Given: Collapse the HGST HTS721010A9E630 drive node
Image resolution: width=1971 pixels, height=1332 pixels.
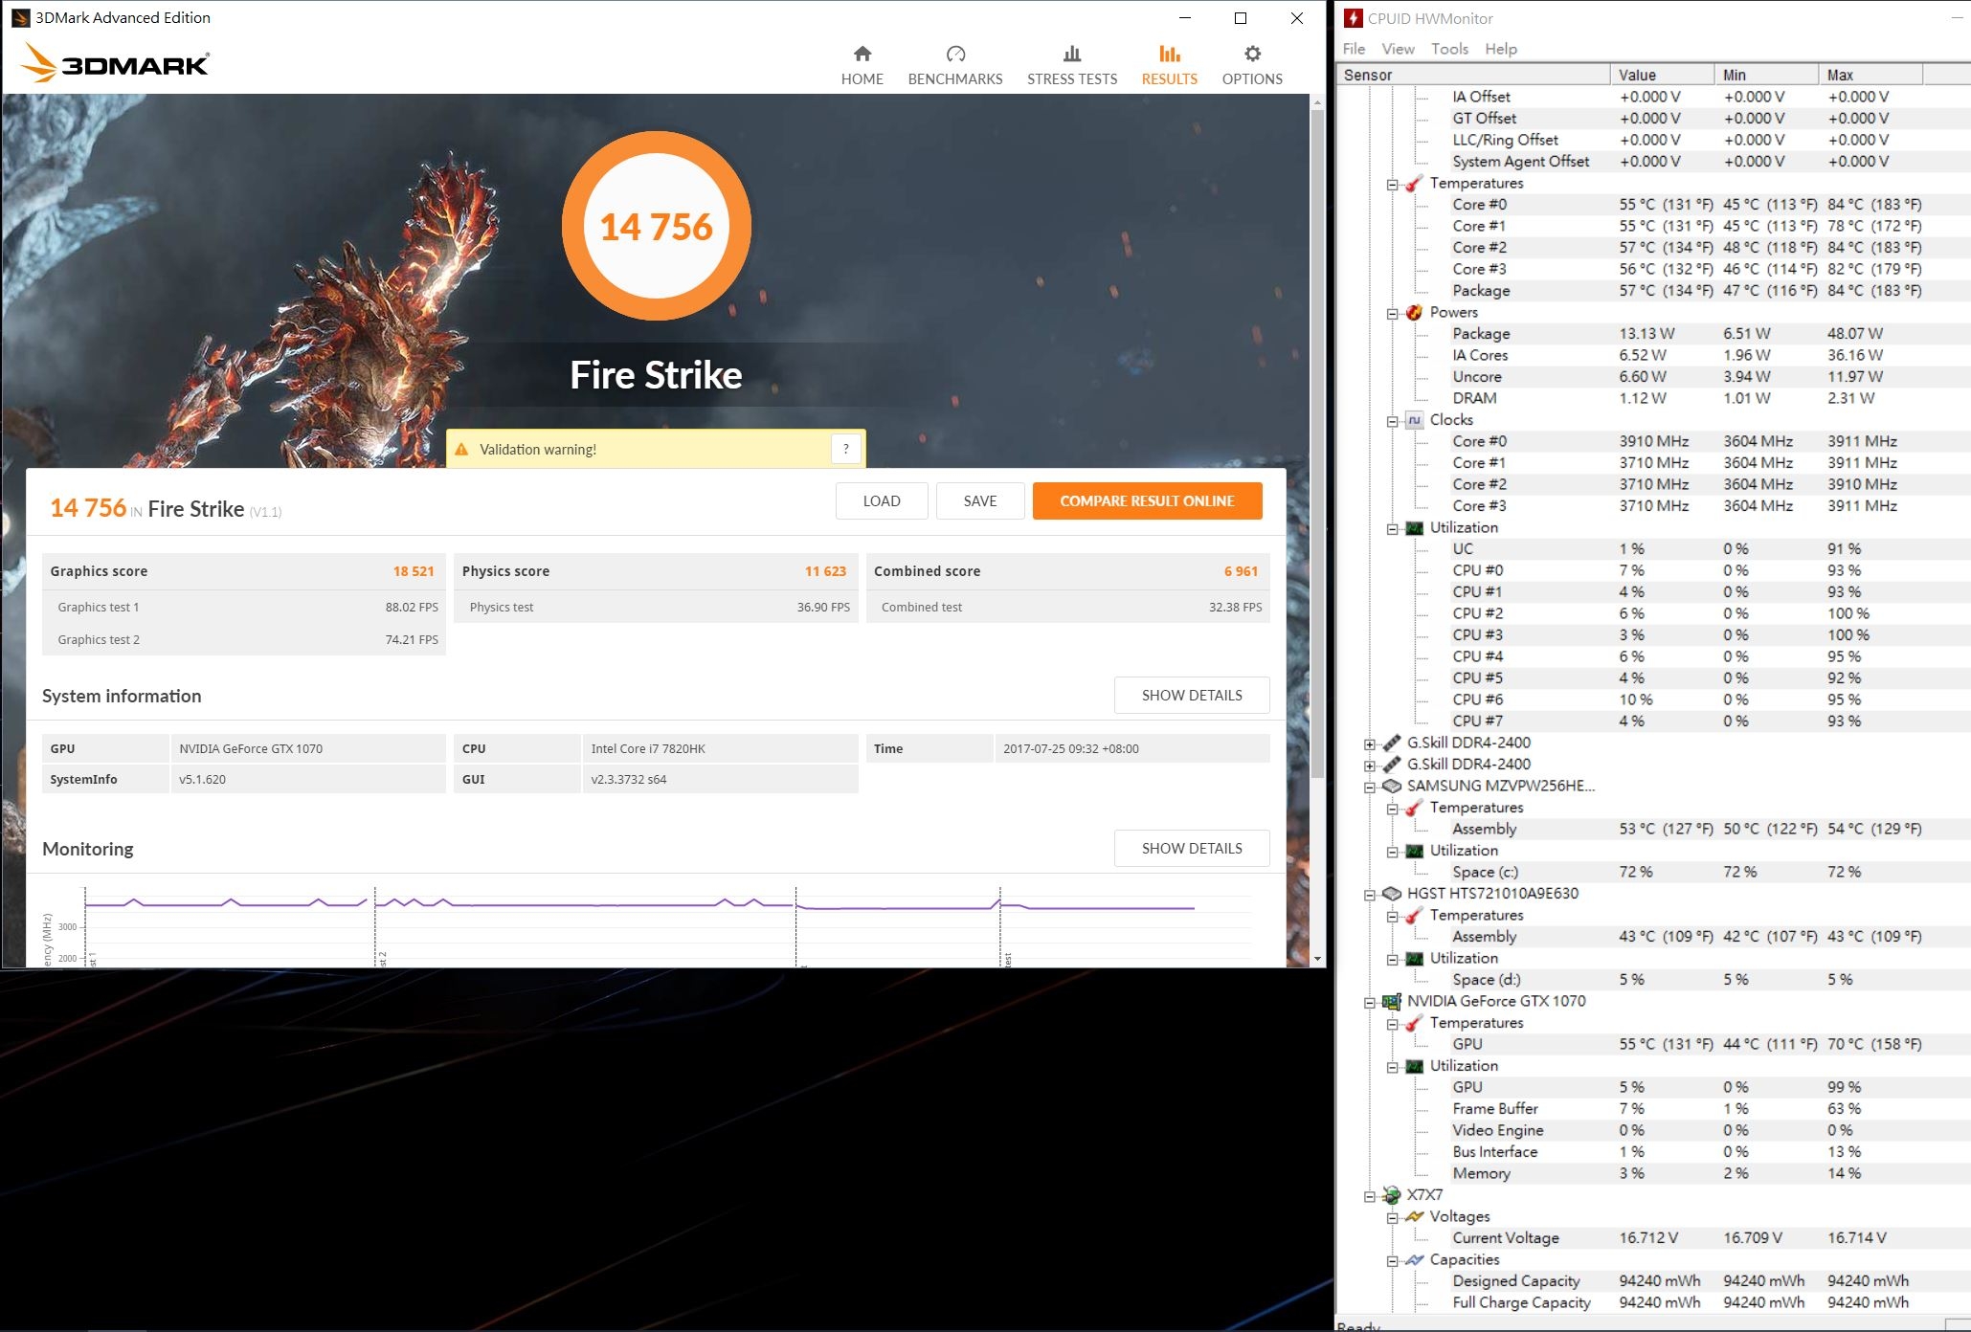Looking at the screenshot, I should [x=1370, y=895].
